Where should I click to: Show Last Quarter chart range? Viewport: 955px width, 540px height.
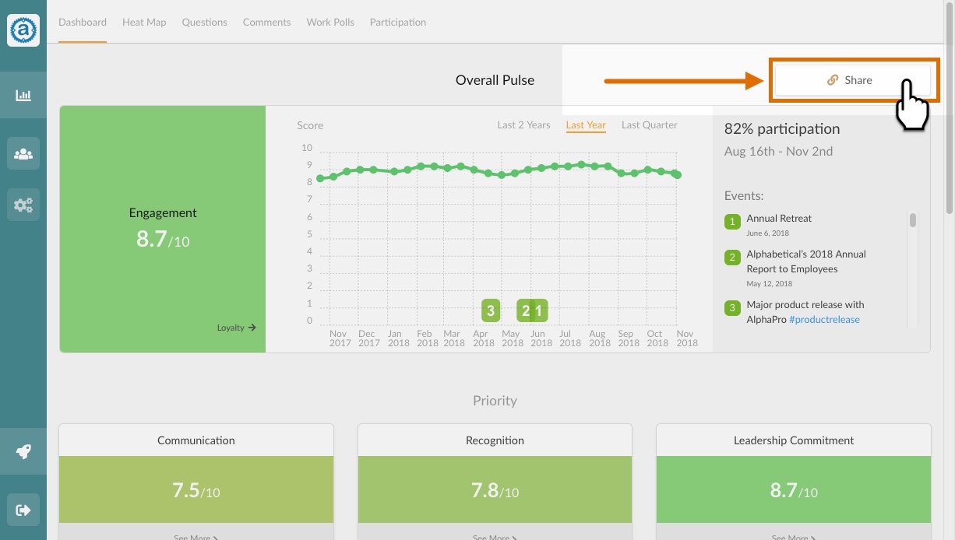point(650,125)
